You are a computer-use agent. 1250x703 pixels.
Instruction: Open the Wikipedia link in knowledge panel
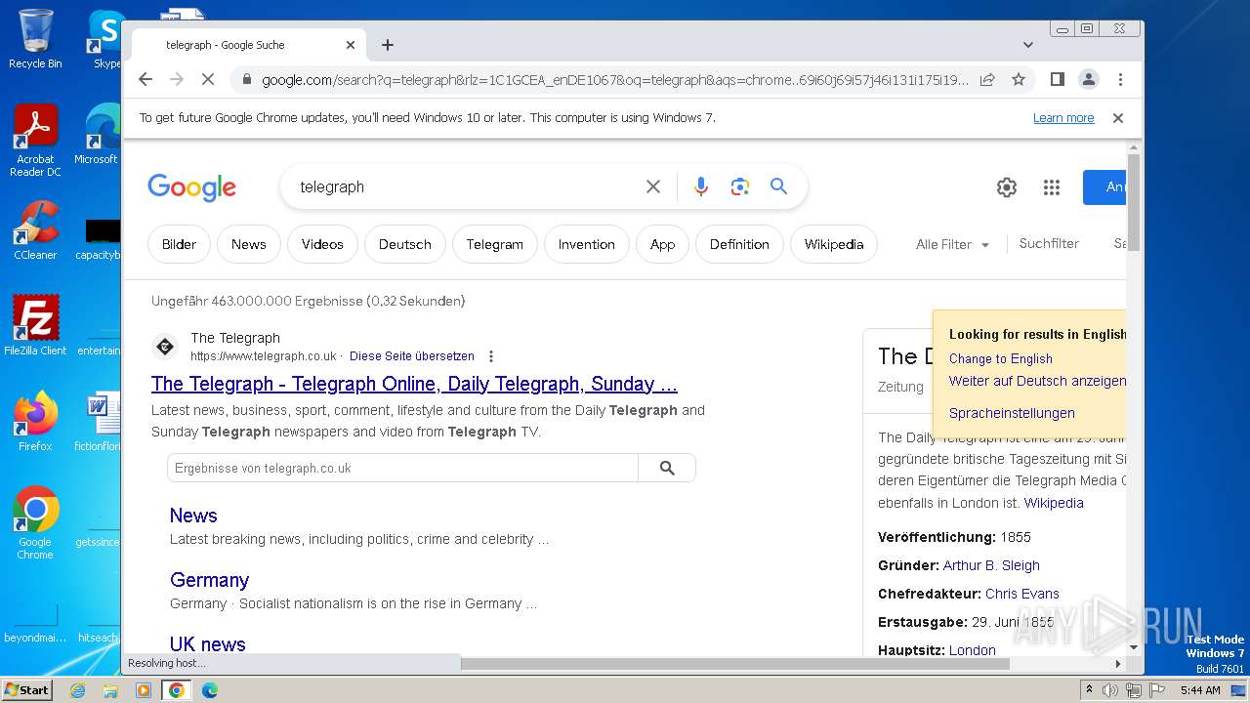tap(1054, 503)
